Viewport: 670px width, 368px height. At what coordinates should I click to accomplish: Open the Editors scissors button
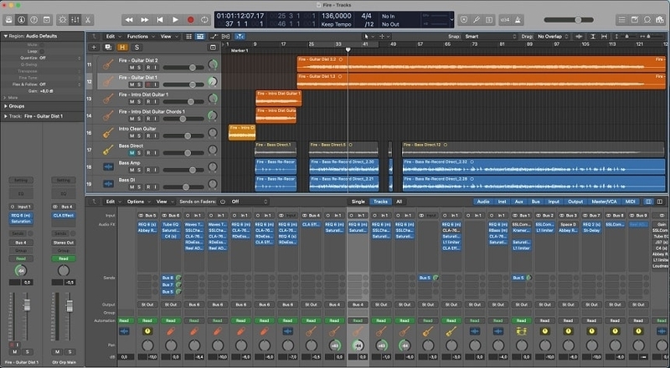tap(88, 19)
